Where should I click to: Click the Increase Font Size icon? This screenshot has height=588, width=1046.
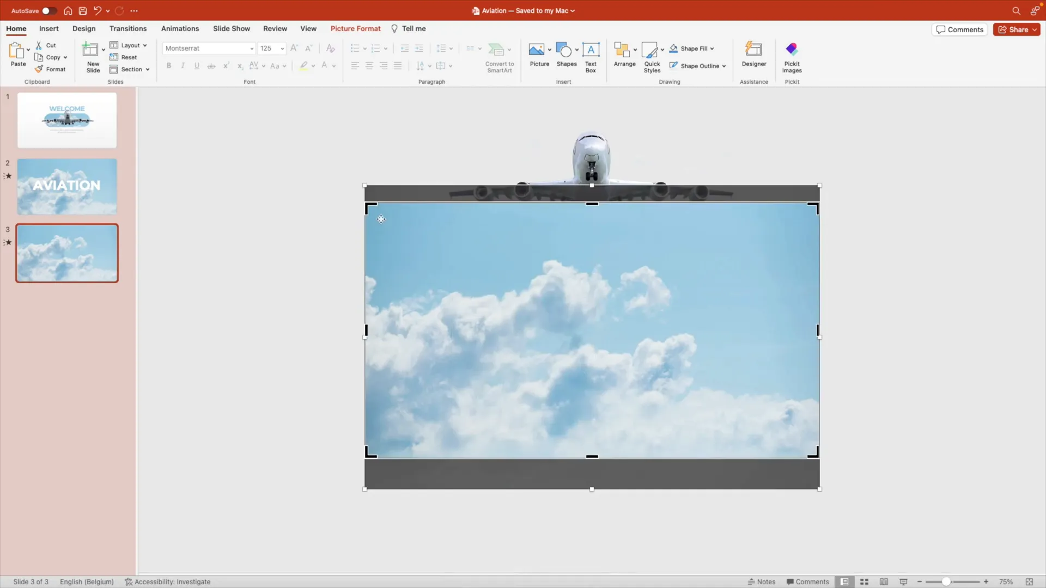(294, 48)
